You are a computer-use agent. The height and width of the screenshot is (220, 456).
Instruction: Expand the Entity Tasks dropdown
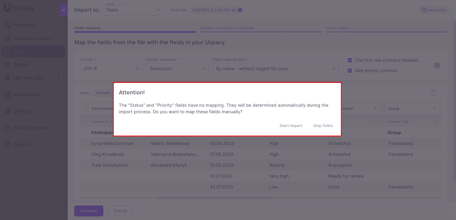pyautogui.click(x=133, y=10)
